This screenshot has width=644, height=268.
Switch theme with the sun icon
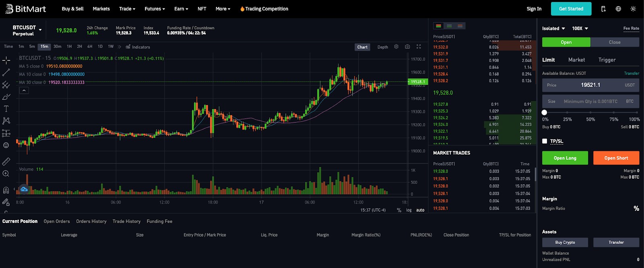pos(633,9)
